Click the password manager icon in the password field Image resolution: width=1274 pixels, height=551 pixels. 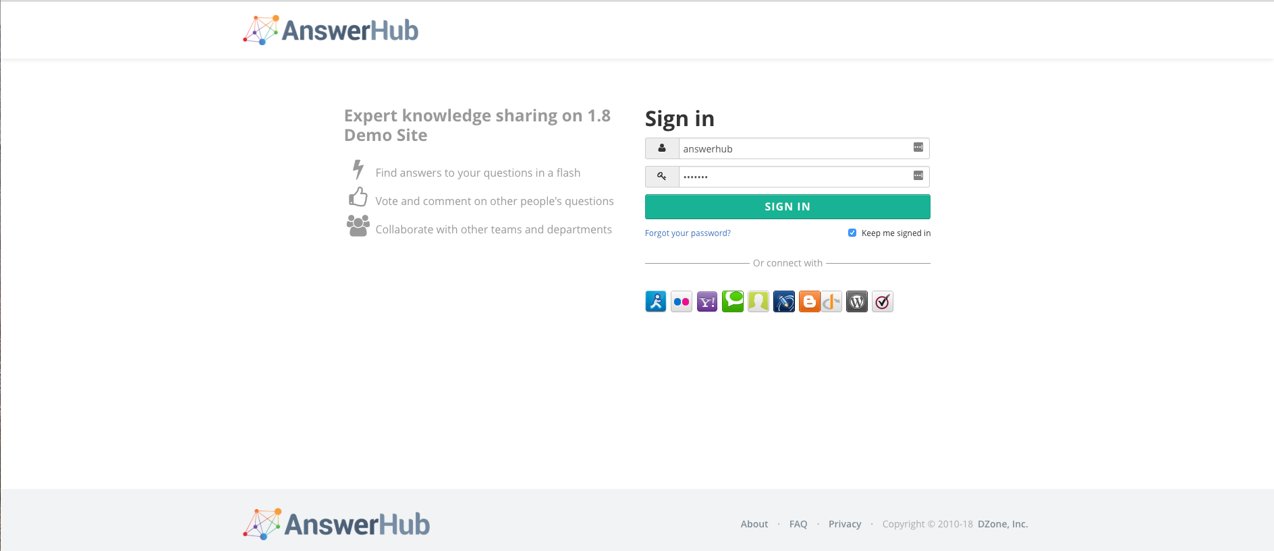click(918, 175)
